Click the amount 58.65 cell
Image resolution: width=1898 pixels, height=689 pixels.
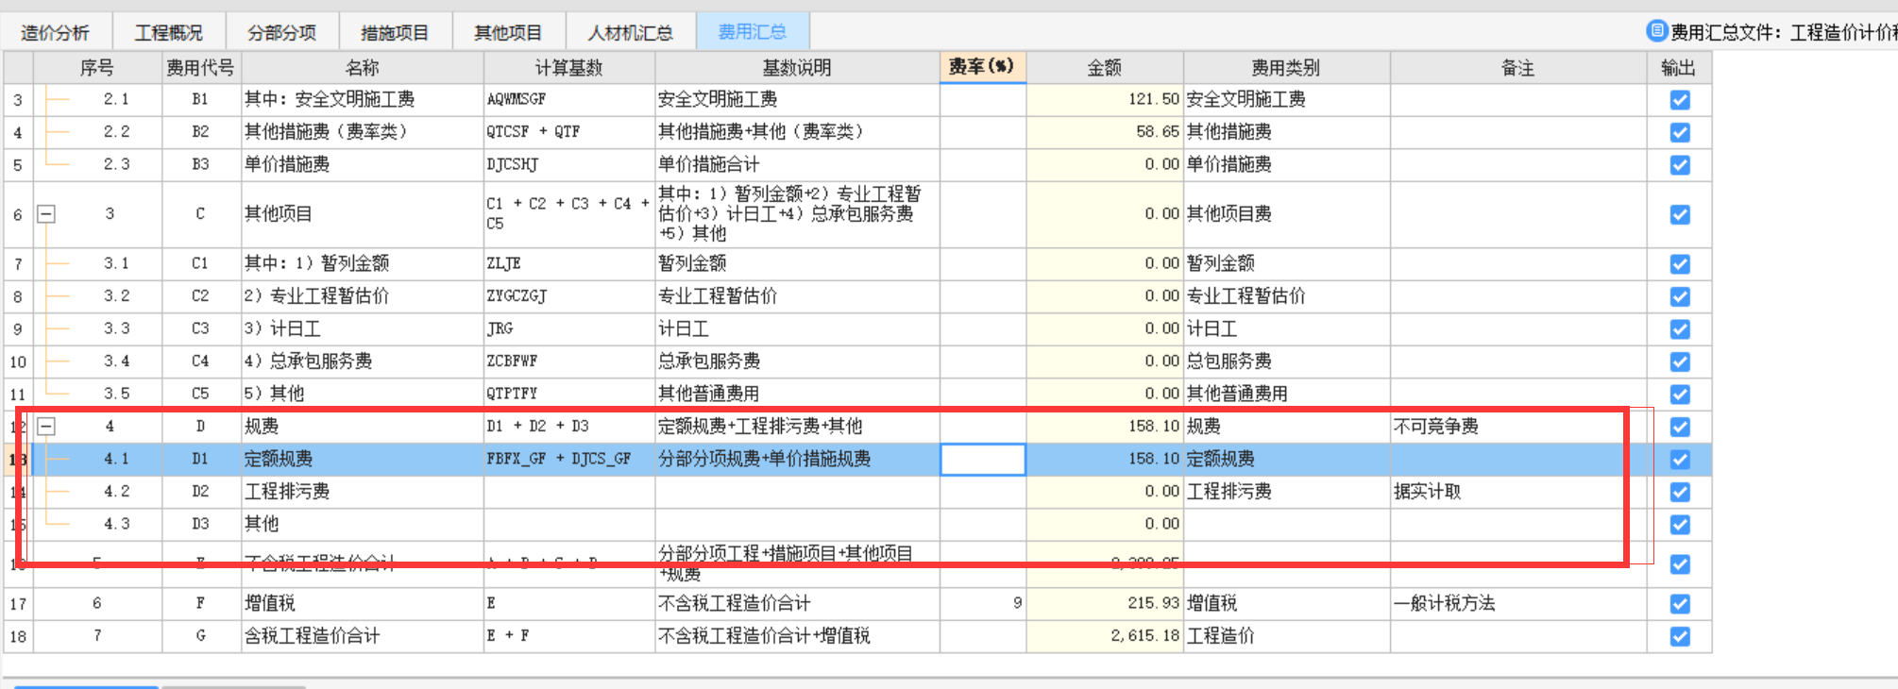pos(1105,132)
